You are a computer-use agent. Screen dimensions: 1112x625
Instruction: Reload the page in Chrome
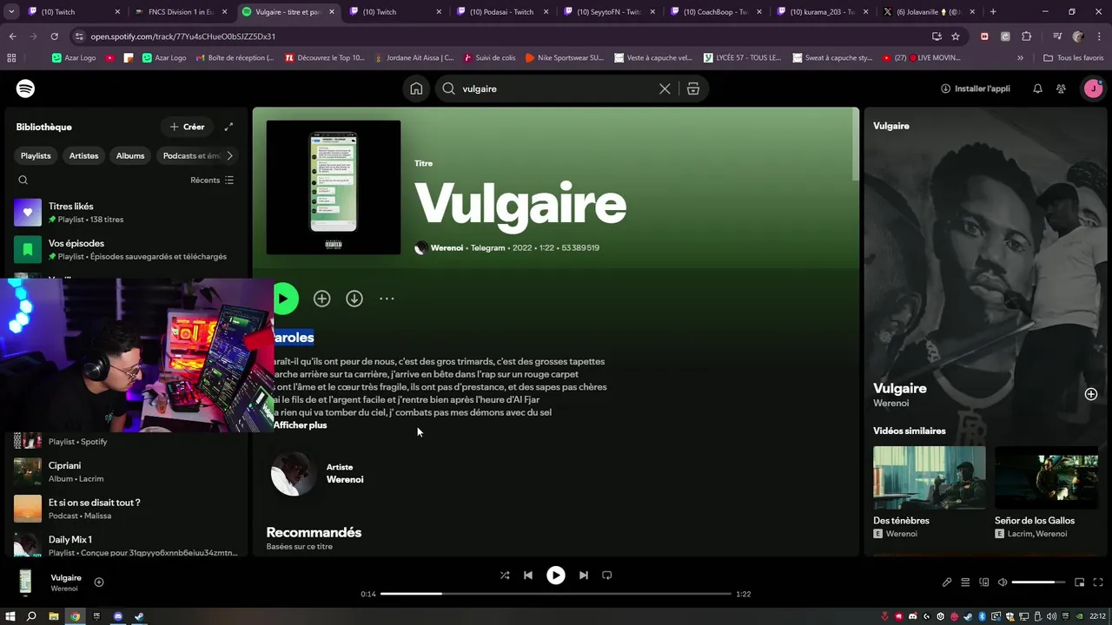click(x=54, y=36)
